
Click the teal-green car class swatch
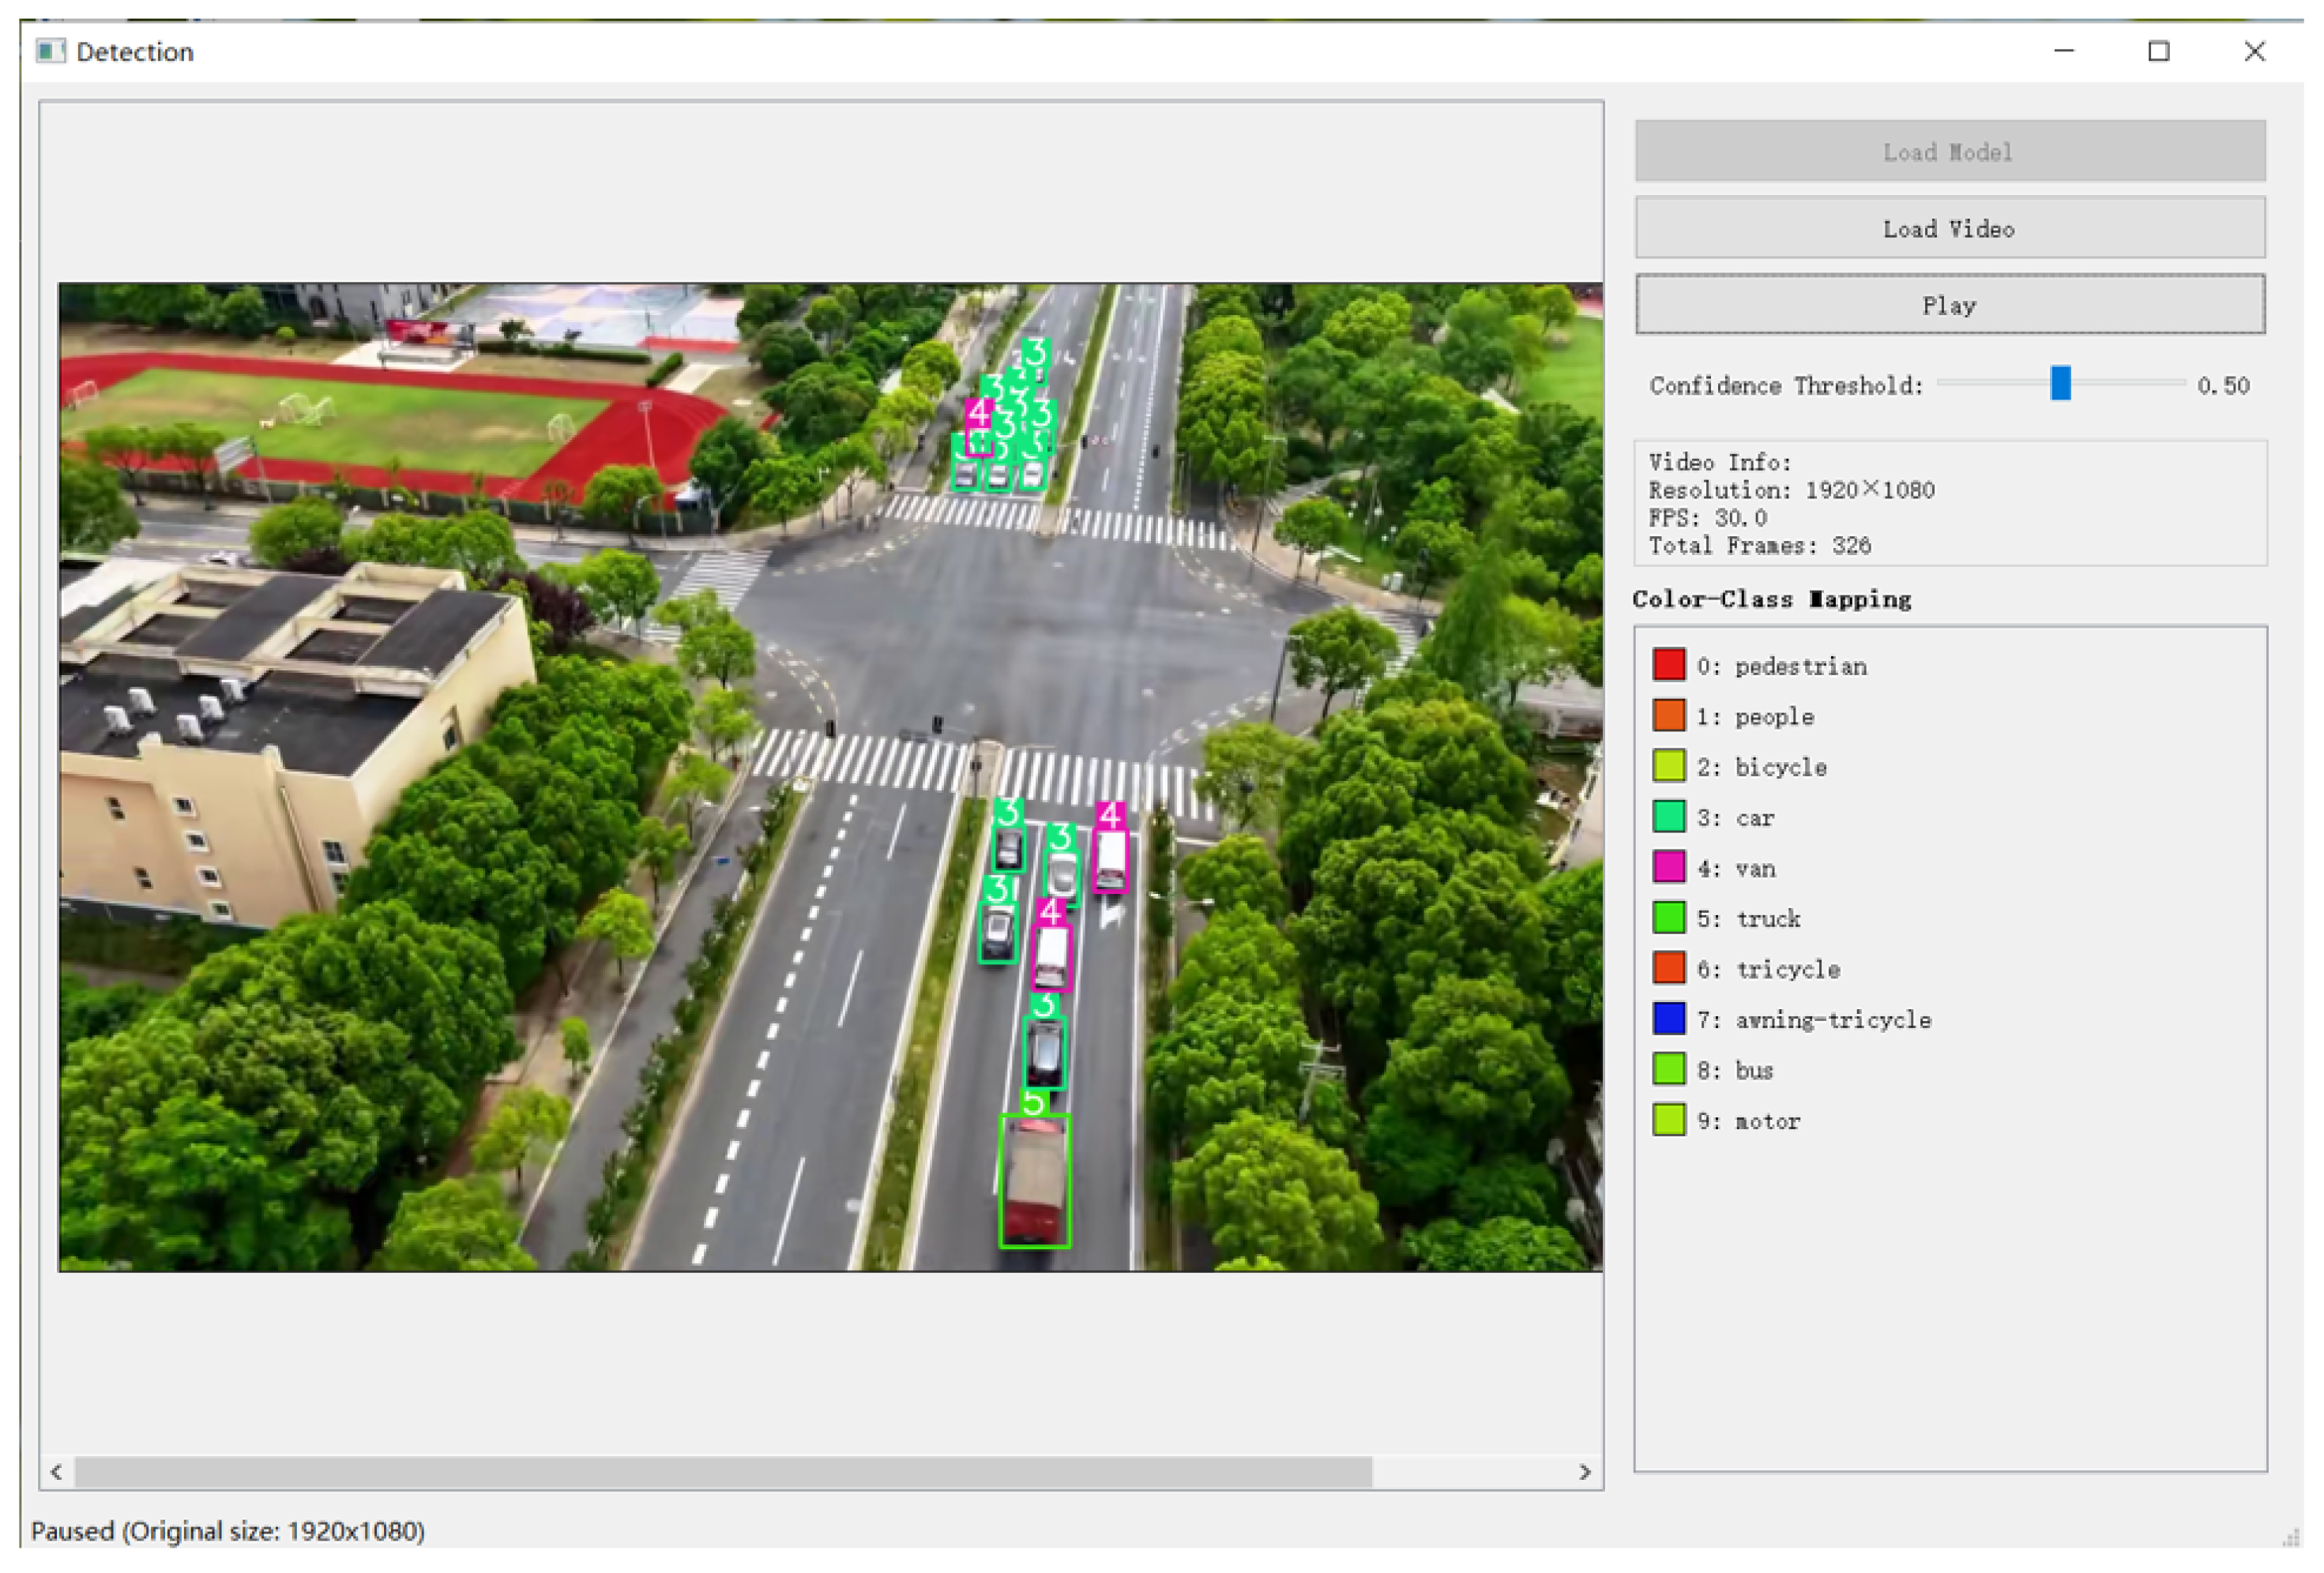click(x=1668, y=817)
